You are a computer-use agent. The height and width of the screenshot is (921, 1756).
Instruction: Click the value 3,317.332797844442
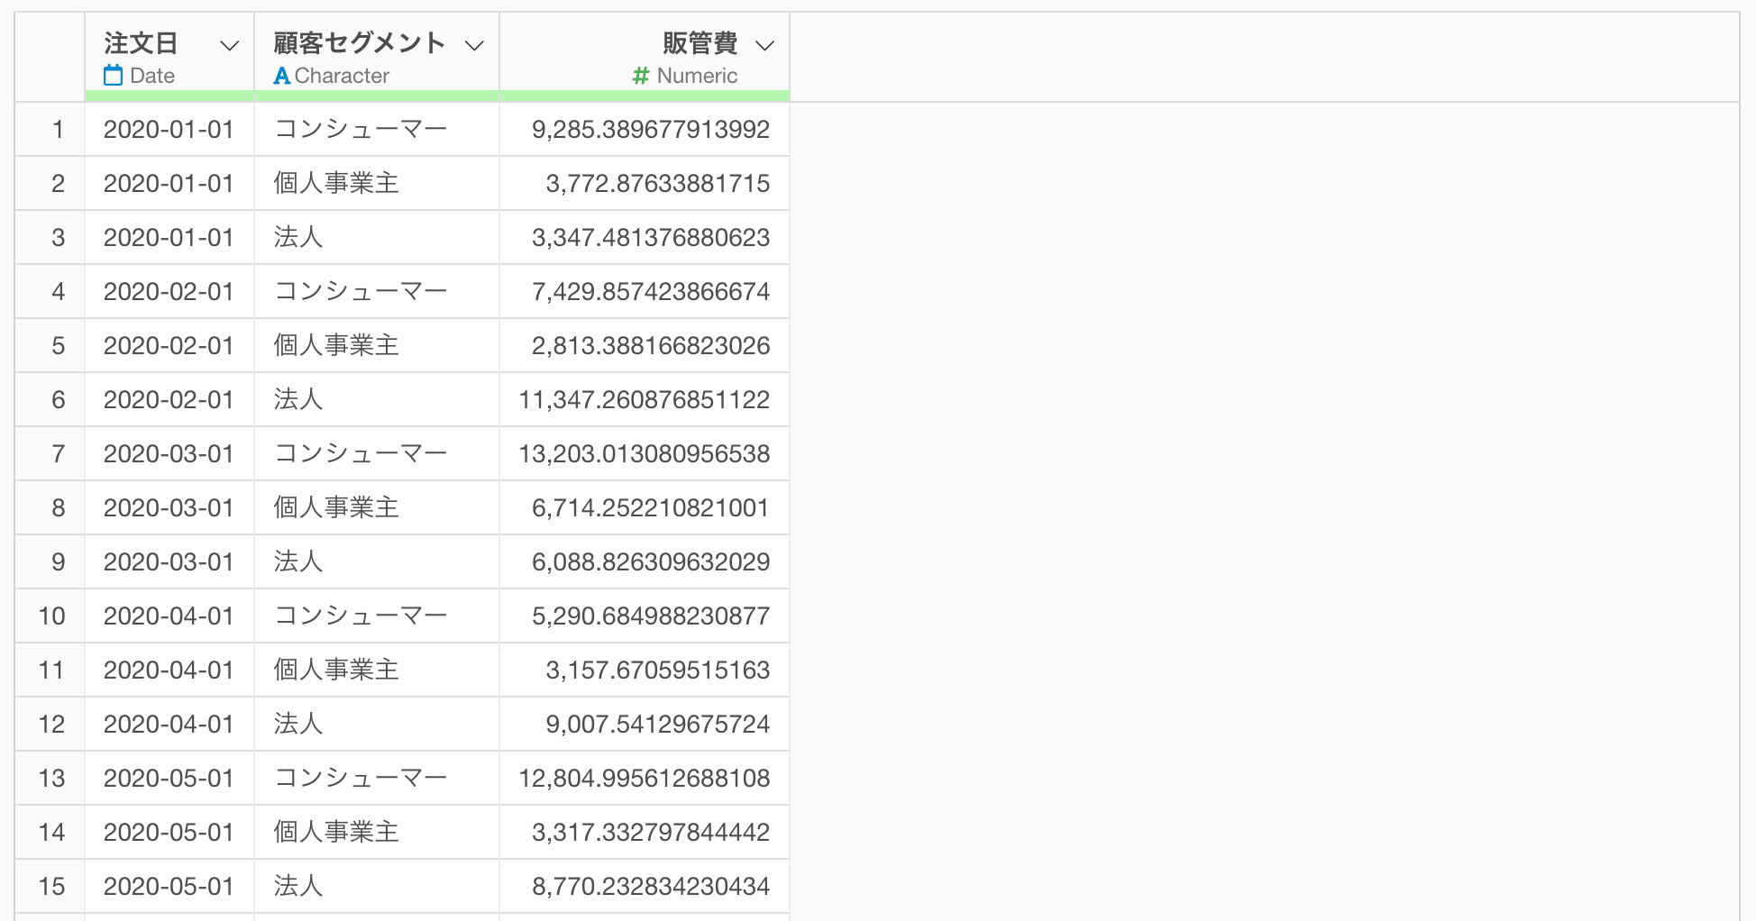[651, 833]
